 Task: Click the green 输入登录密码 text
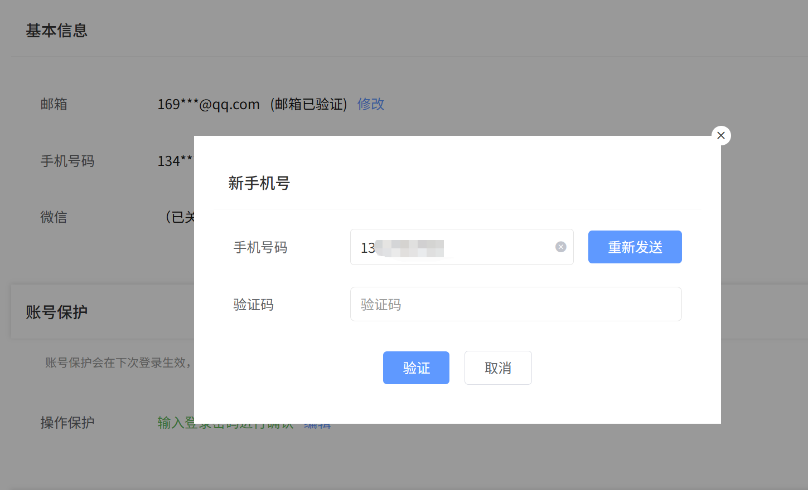173,425
